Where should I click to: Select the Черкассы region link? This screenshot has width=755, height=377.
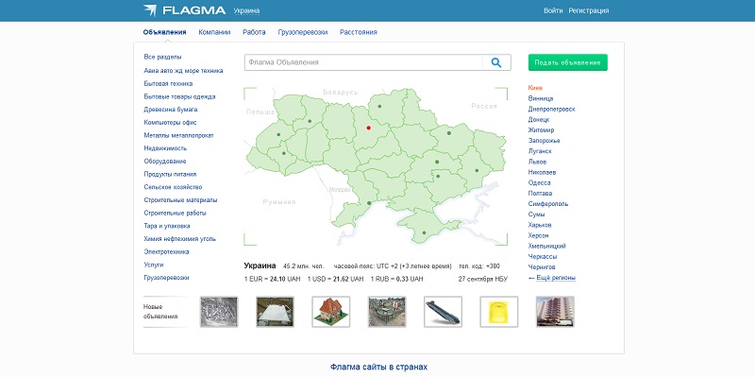point(542,256)
